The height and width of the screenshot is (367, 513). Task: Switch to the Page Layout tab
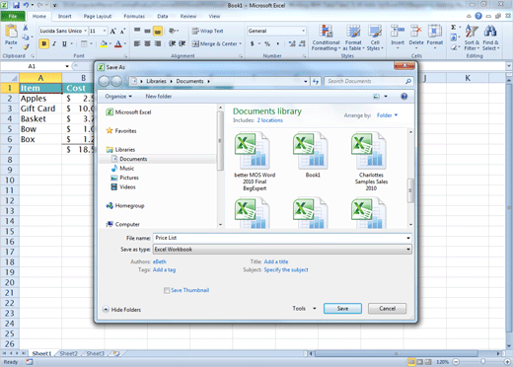coord(98,16)
